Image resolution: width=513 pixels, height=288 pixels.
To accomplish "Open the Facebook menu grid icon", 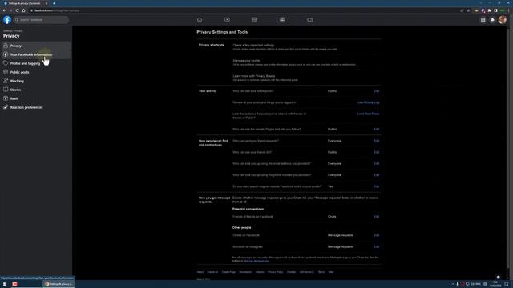I will (x=483, y=20).
